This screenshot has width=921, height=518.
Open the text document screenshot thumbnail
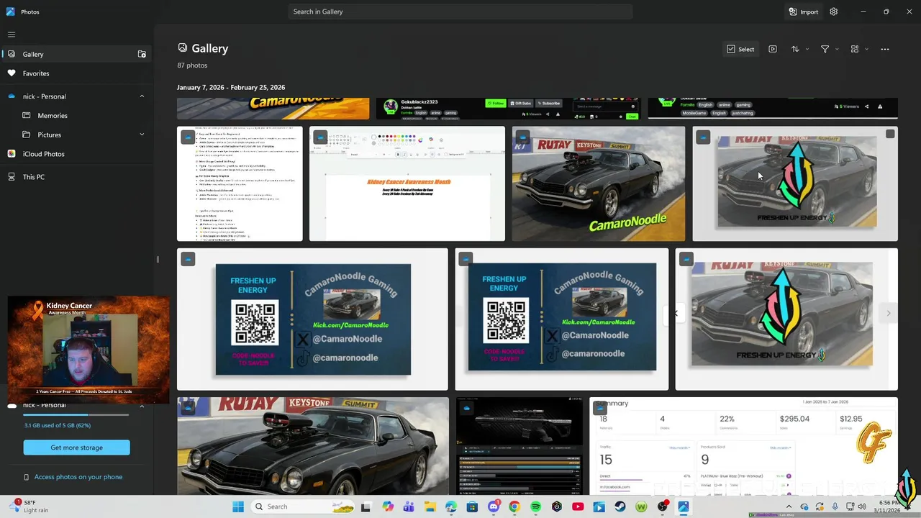pyautogui.click(x=240, y=183)
